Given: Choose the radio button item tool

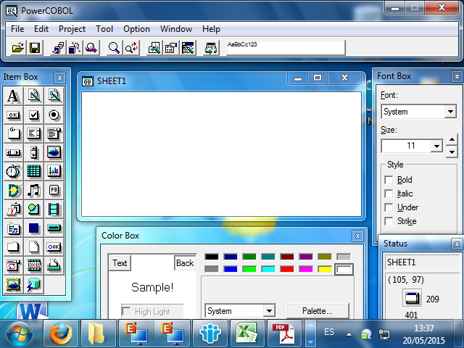Looking at the screenshot, I should tap(54, 115).
